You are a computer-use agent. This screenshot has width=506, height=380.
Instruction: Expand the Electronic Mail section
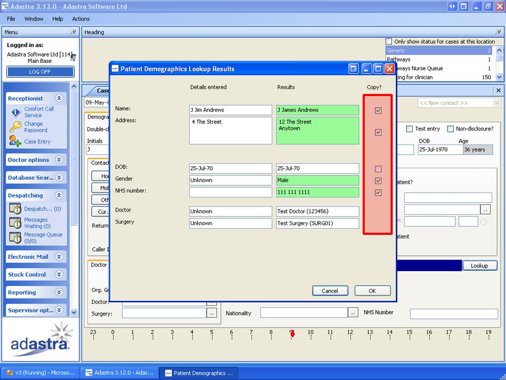pos(59,256)
